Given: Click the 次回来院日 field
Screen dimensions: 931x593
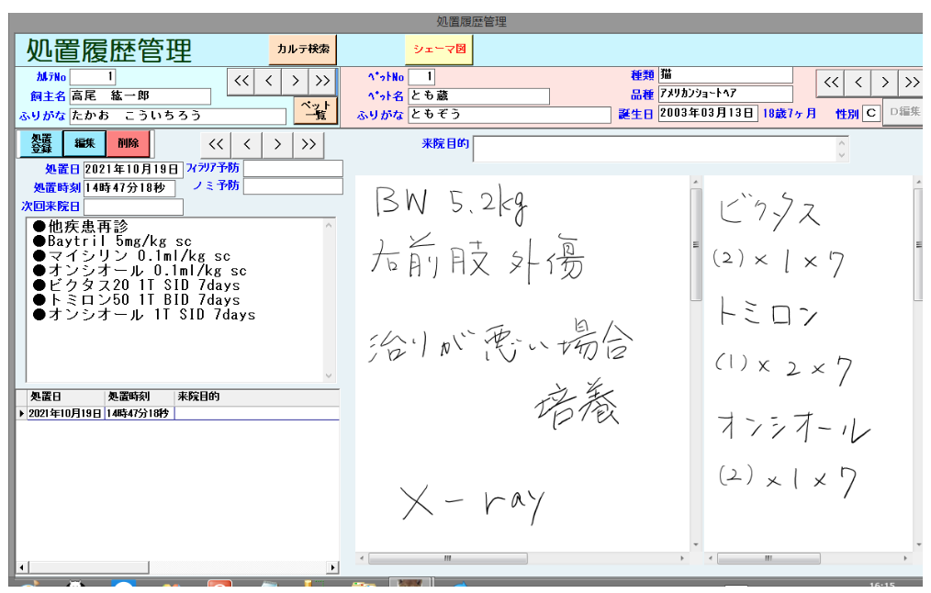Looking at the screenshot, I should pyautogui.click(x=120, y=207).
